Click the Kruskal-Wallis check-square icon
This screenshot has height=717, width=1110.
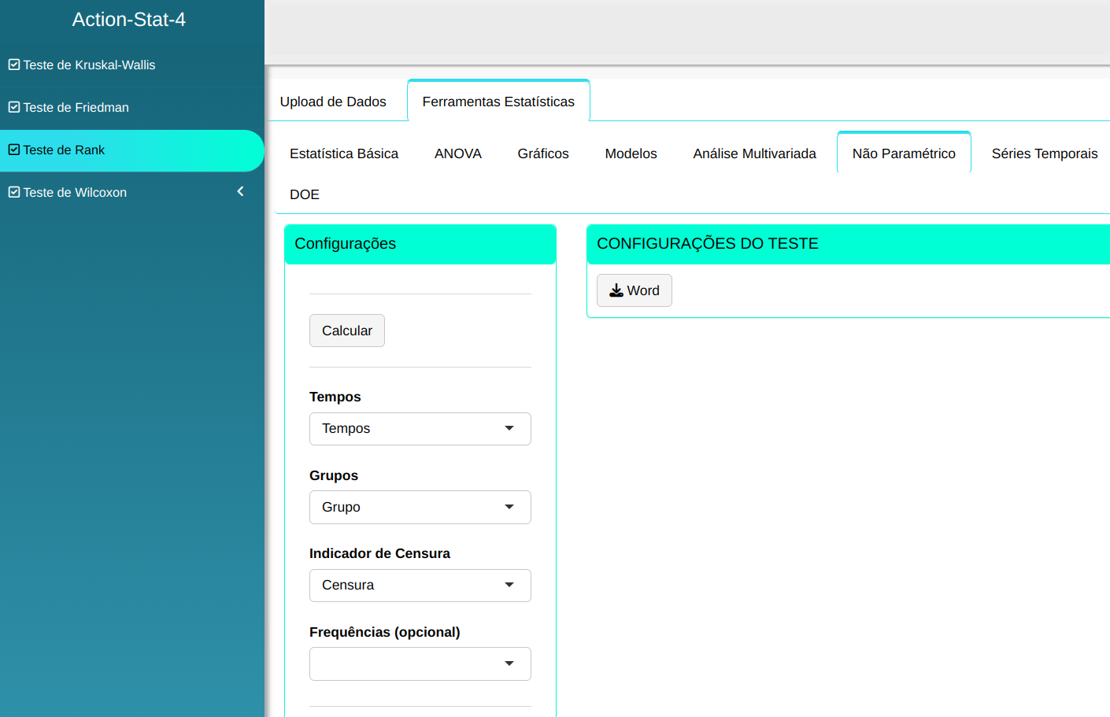click(14, 65)
